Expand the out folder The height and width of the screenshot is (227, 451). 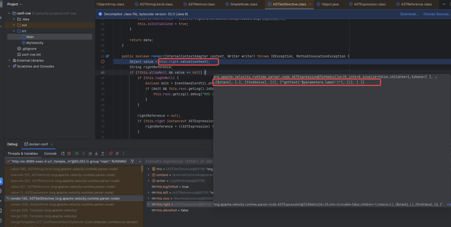[14, 25]
